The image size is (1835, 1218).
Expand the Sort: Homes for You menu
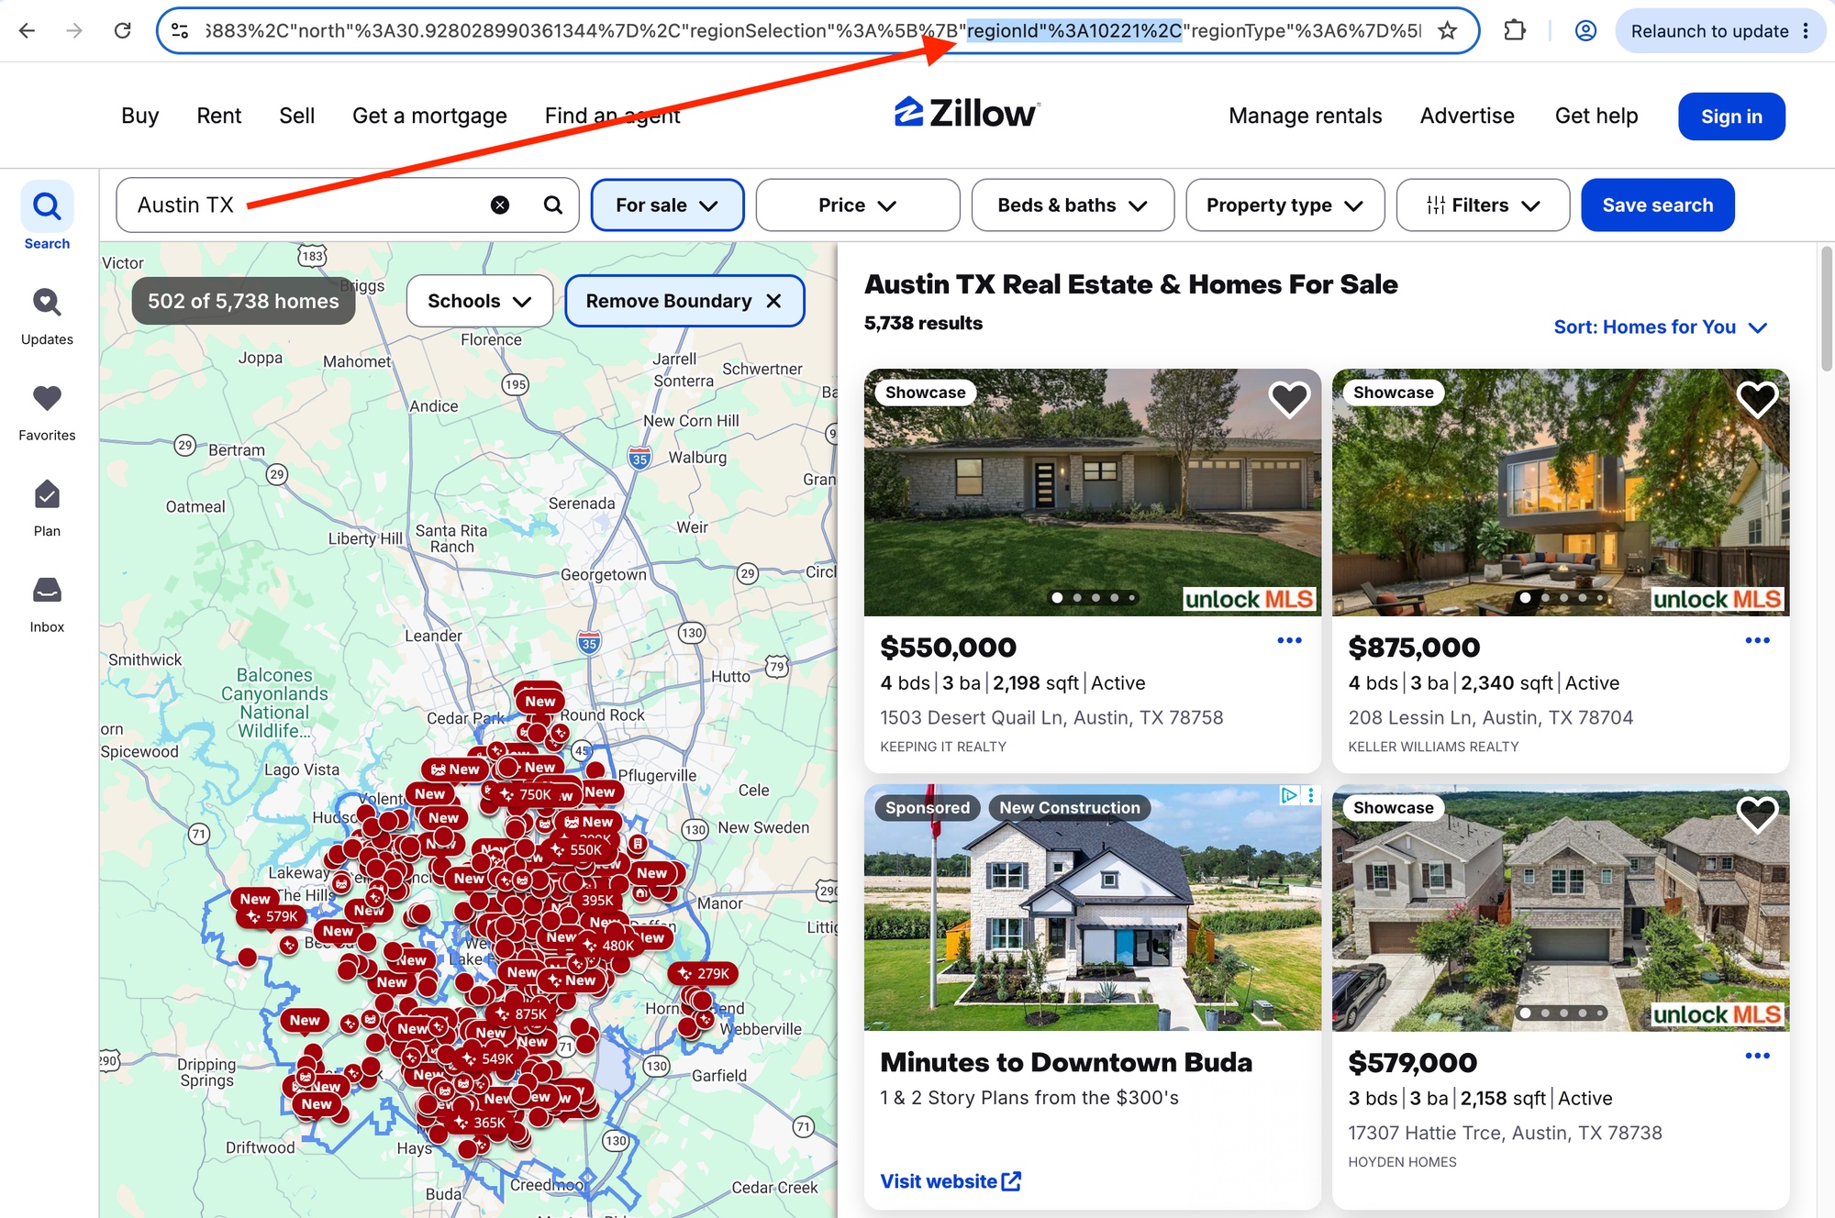(x=1660, y=327)
